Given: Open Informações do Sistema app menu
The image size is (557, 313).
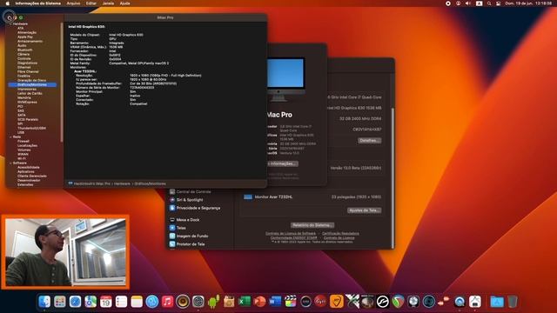Looking at the screenshot, I should [x=38, y=3].
